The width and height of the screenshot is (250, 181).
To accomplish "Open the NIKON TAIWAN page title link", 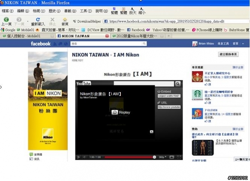I will tap(90, 55).
